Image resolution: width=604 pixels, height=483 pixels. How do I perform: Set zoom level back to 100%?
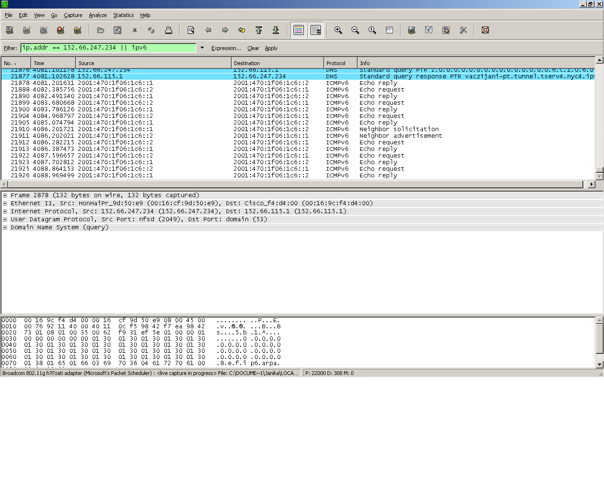[x=372, y=30]
